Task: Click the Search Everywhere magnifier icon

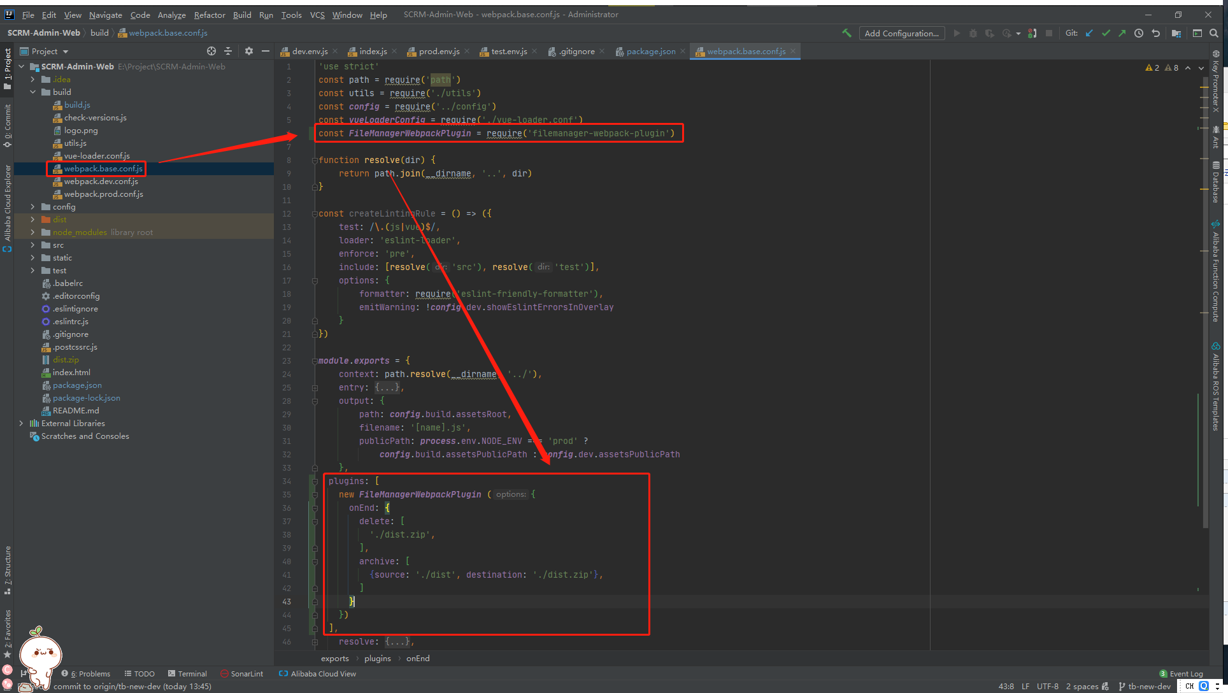Action: [1214, 33]
